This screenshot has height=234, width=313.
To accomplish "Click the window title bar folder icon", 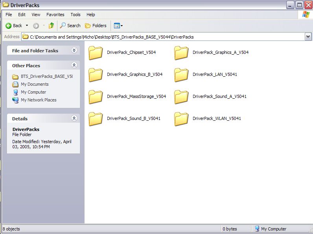I will tap(6, 5).
